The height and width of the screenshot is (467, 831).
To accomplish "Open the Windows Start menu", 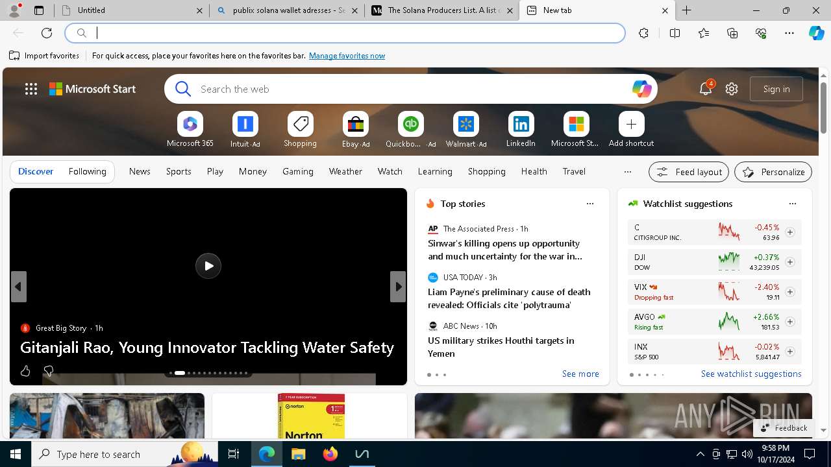I will [x=16, y=454].
